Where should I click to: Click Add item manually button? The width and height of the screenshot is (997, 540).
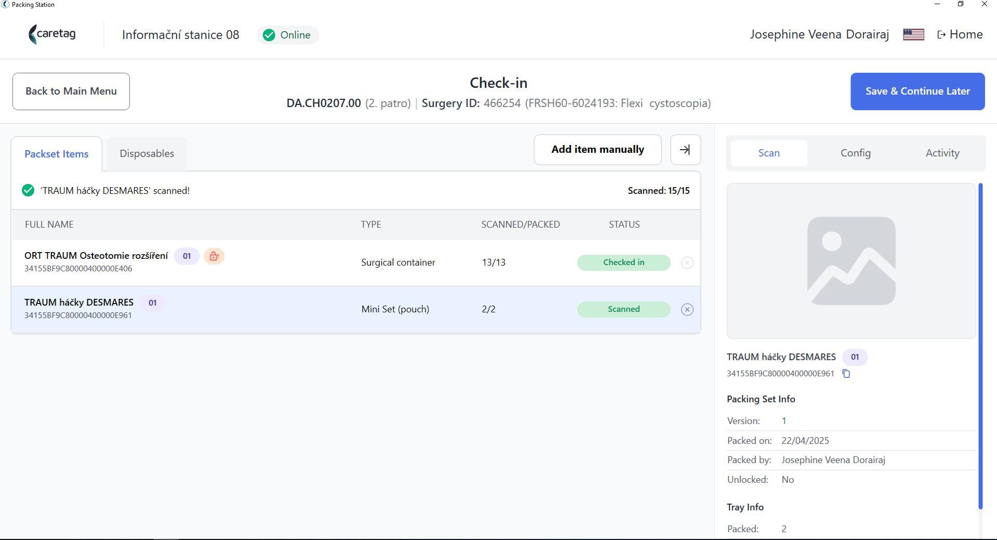click(597, 150)
